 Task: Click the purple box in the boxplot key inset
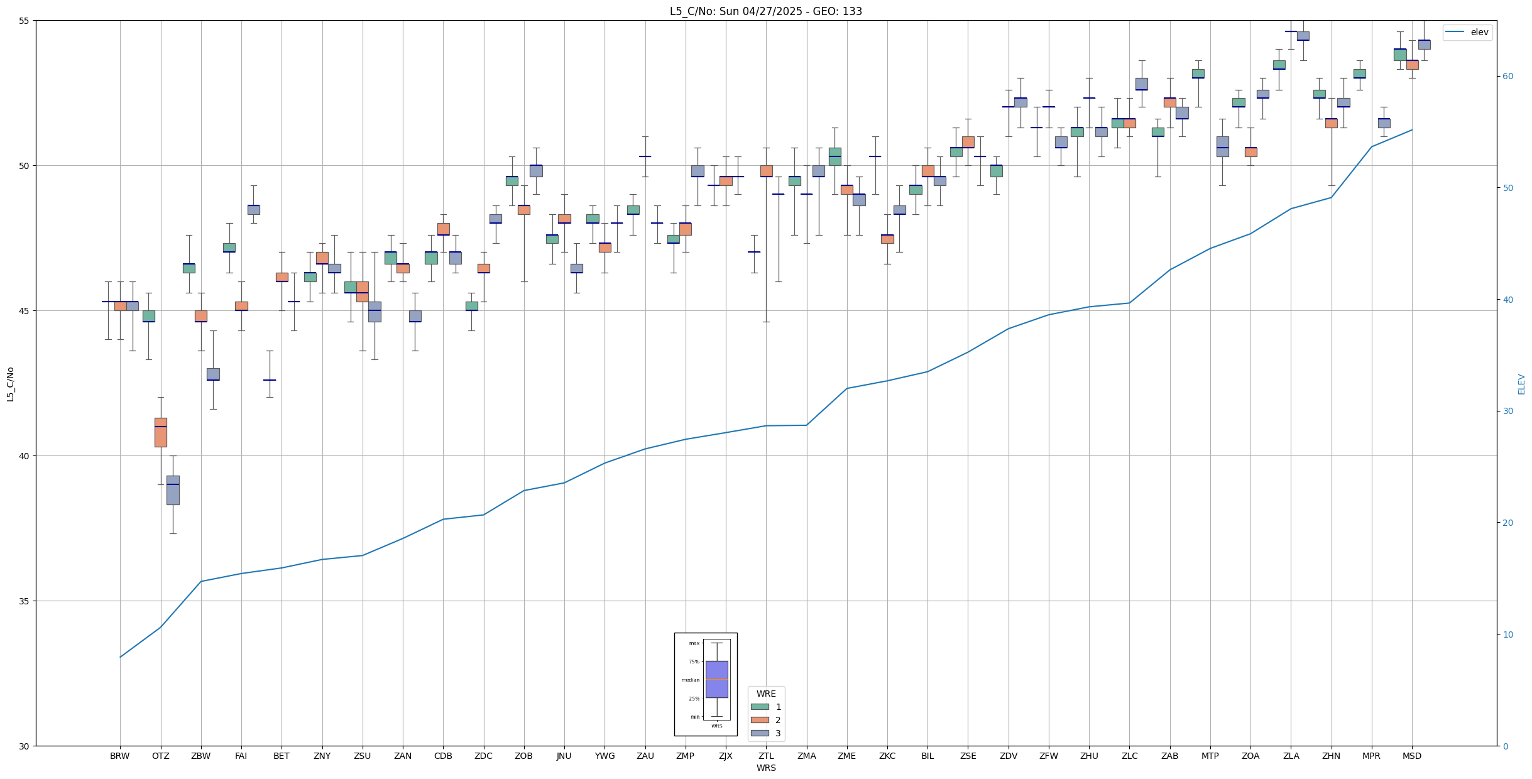pos(716,679)
